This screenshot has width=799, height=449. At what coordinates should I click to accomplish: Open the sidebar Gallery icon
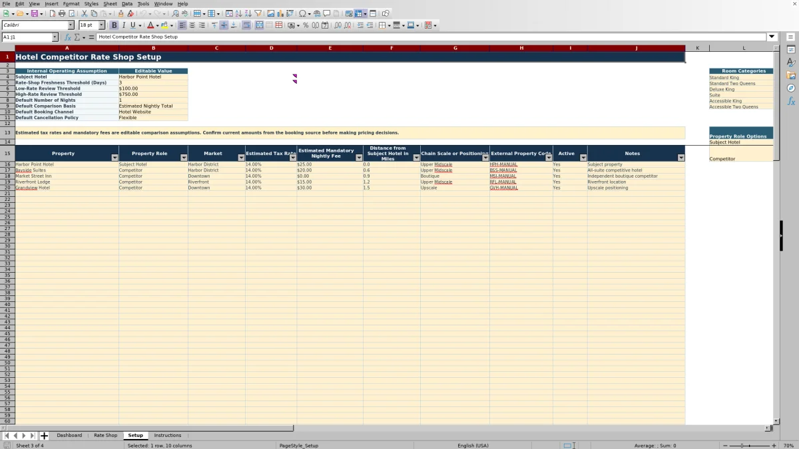(791, 75)
